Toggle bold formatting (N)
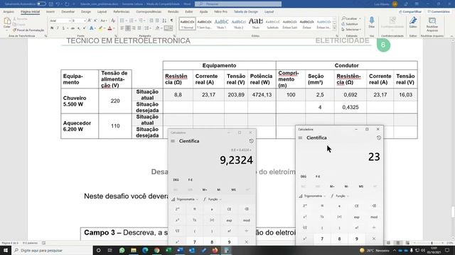This screenshot has height=255, width=455. (x=52, y=28)
